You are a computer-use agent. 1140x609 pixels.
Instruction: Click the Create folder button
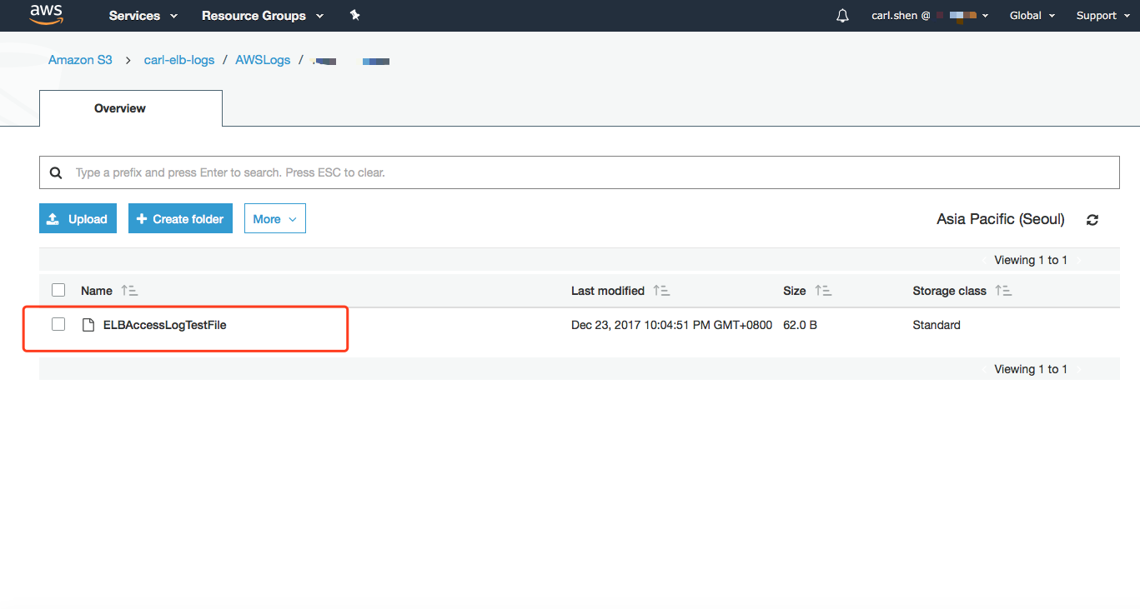(180, 218)
